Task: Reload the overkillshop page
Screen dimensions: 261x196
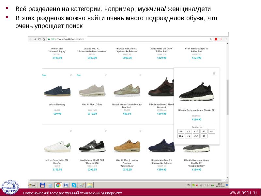Action: click(39, 39)
